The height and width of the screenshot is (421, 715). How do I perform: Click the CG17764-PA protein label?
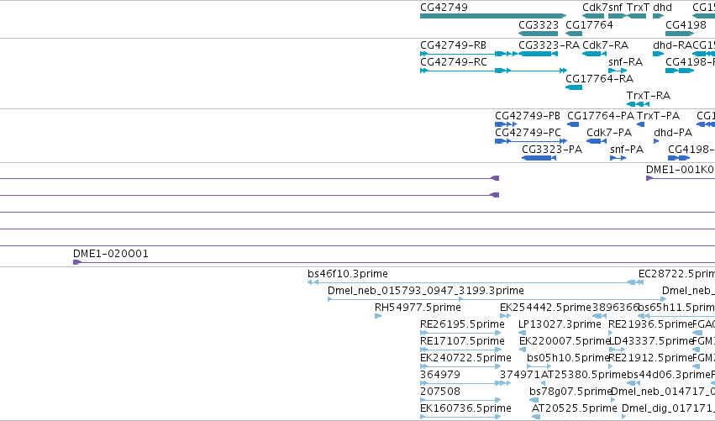pos(601,116)
